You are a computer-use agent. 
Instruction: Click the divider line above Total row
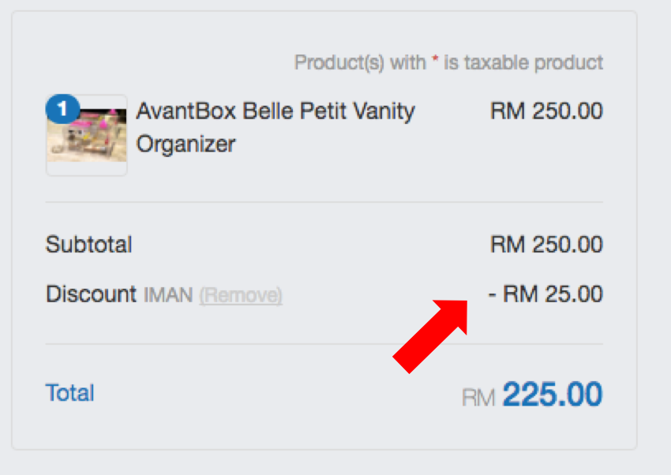(324, 344)
